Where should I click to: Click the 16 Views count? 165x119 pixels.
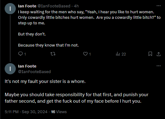59,112
